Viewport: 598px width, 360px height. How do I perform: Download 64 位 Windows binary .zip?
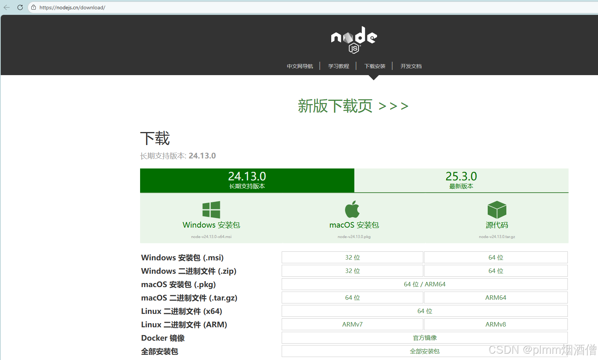496,271
